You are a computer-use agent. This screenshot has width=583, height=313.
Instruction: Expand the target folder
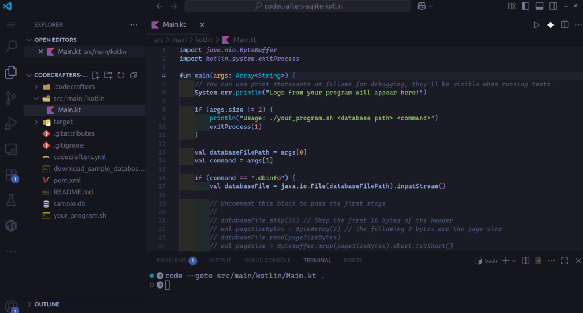(x=36, y=122)
